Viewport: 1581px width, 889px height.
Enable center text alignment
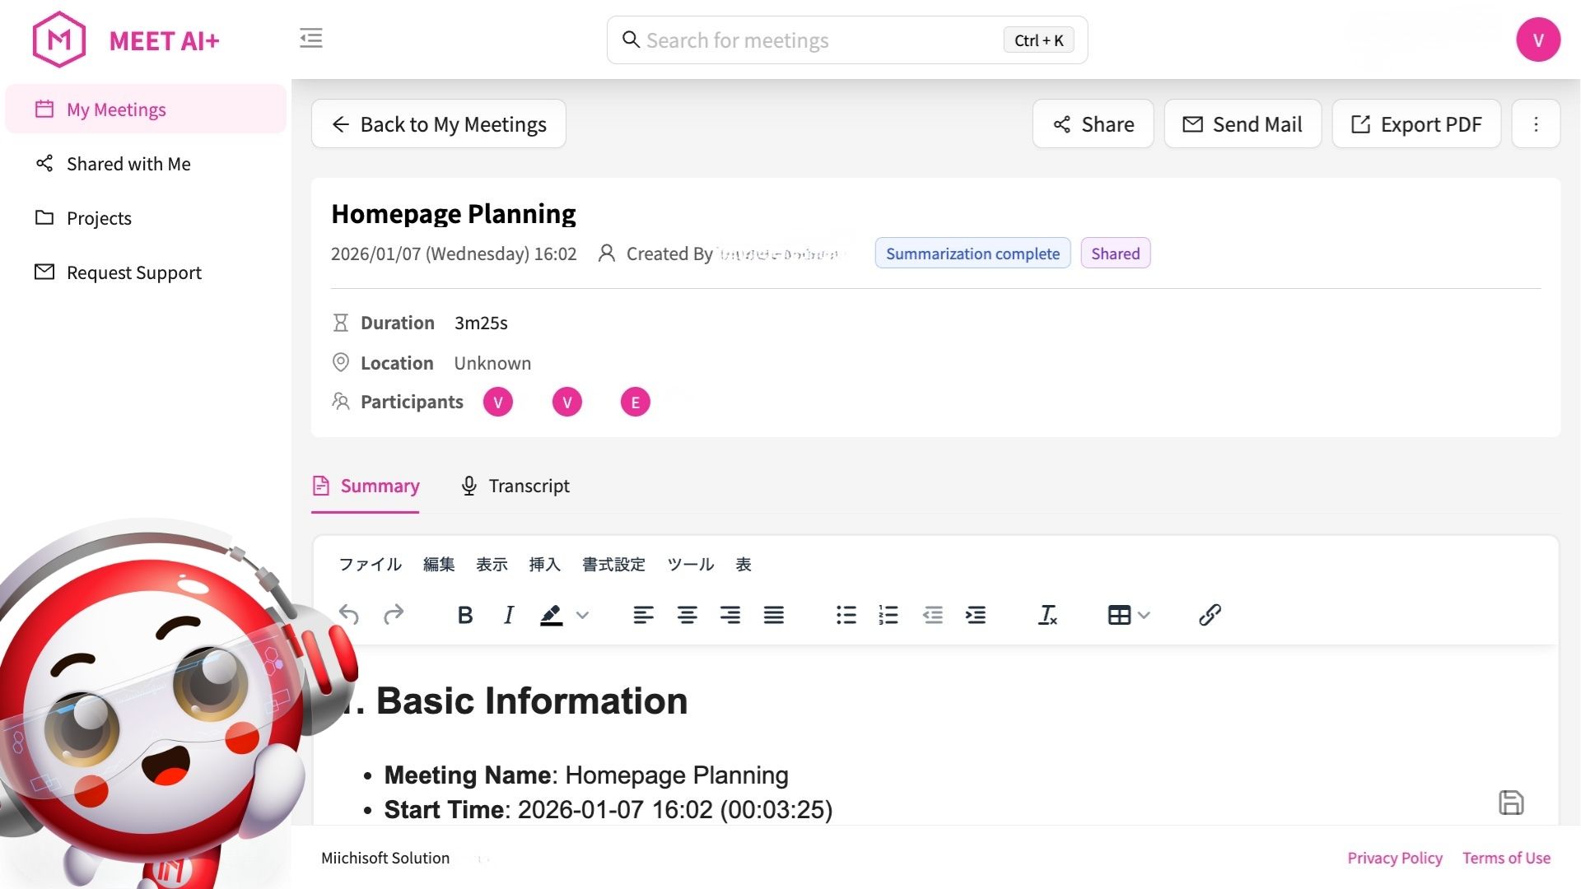(x=687, y=615)
